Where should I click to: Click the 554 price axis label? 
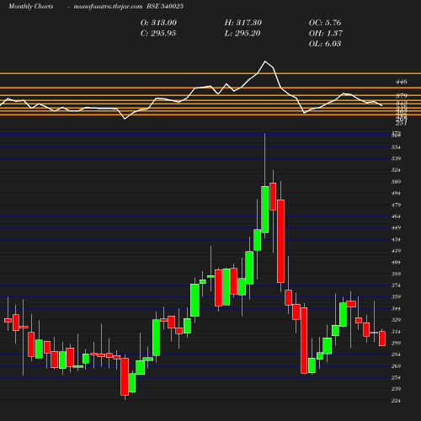coord(396,147)
